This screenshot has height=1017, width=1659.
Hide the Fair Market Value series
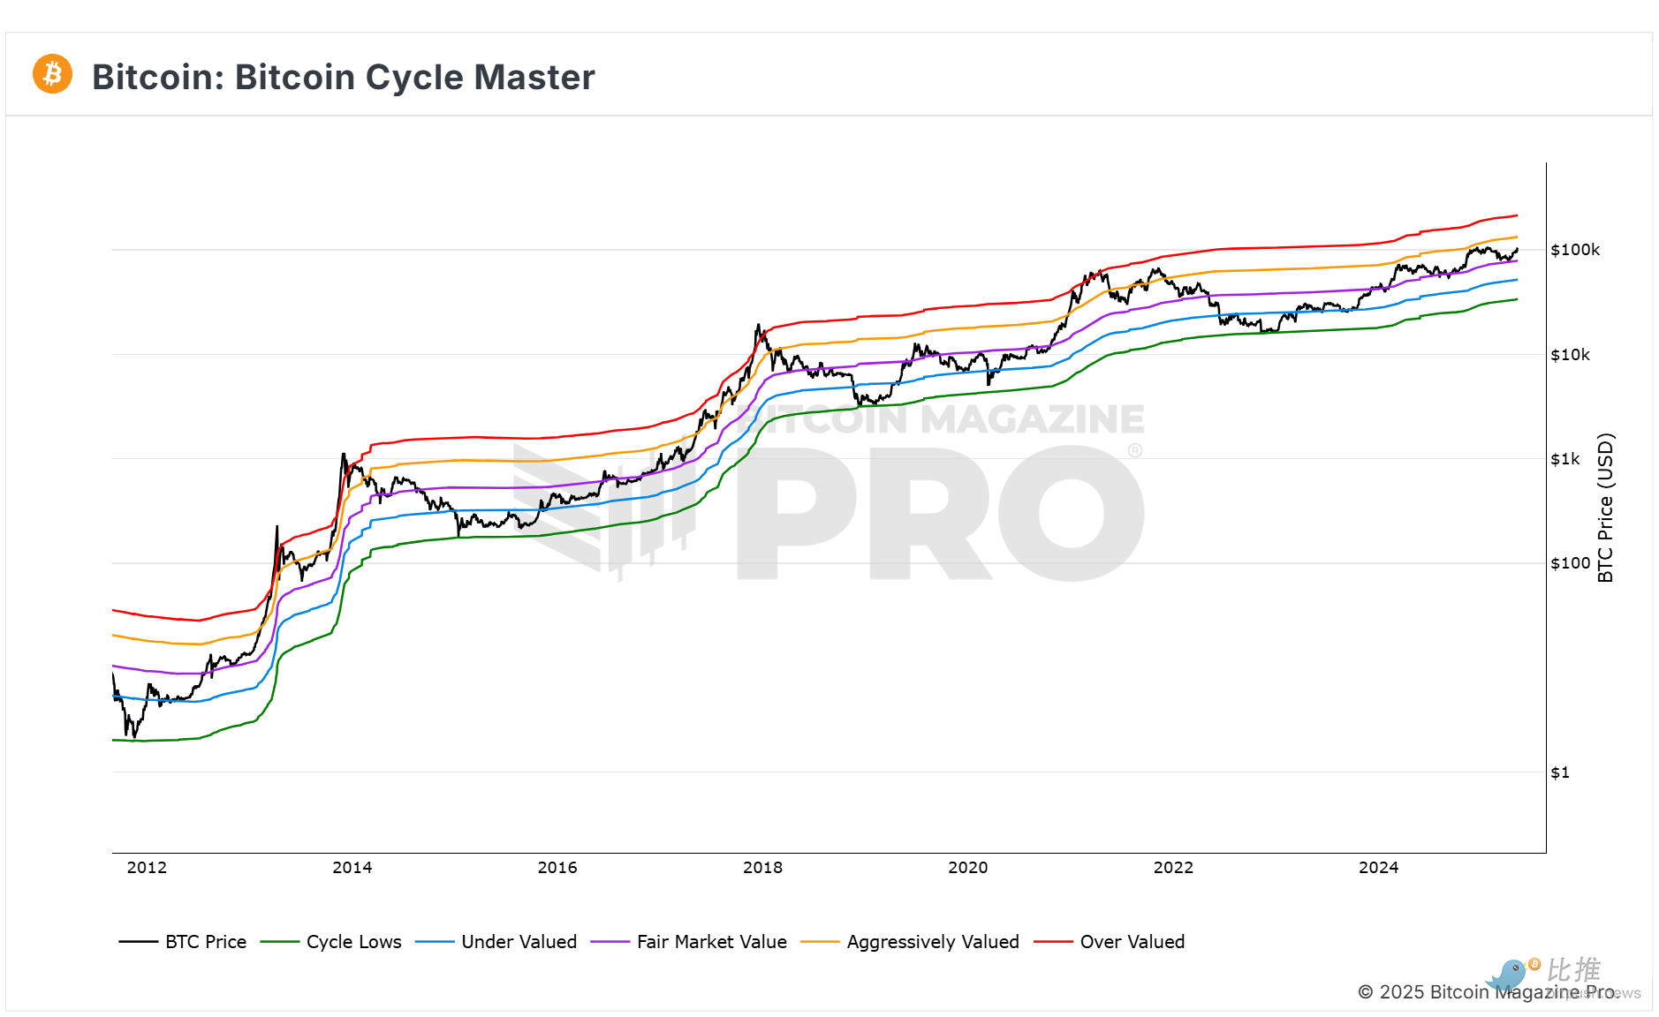tap(711, 942)
